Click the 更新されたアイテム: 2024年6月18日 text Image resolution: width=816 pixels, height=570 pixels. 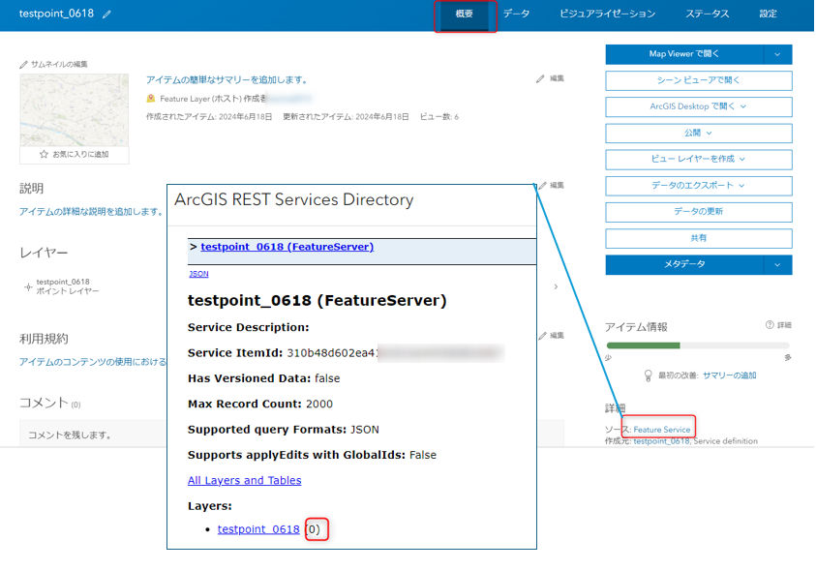click(x=347, y=117)
